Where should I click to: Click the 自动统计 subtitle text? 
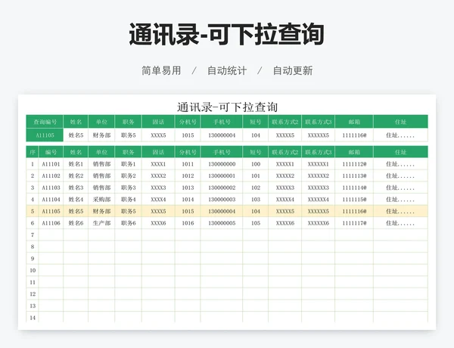tap(227, 70)
